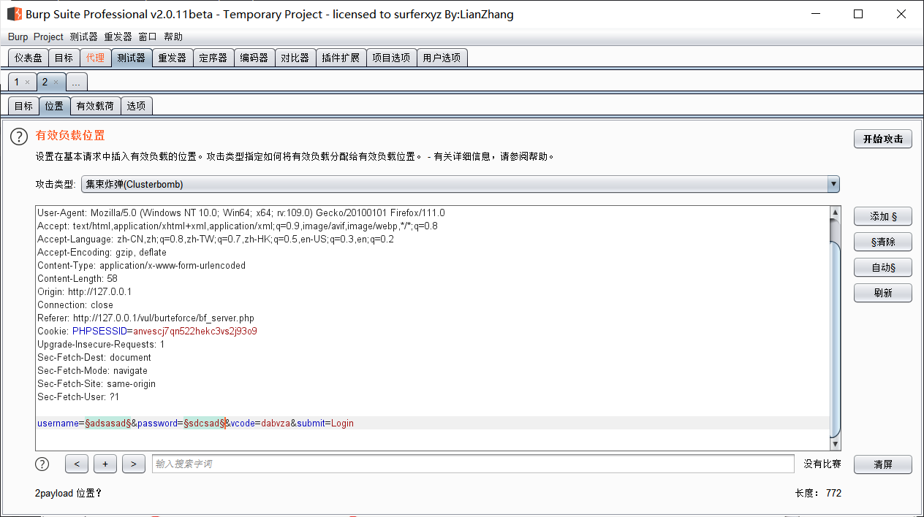This screenshot has height=517, width=924.
Task: Click the request editor vertical scrollbar thumb
Action: [836, 340]
